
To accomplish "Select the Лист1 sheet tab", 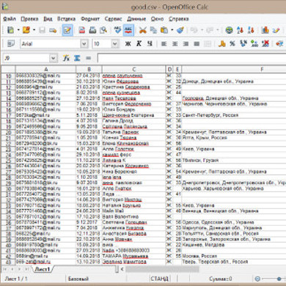I will [x=43, y=269].
